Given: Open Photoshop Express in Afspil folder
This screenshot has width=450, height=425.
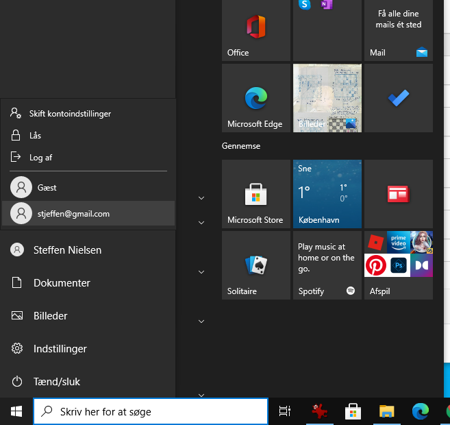Looking at the screenshot, I should 399,265.
